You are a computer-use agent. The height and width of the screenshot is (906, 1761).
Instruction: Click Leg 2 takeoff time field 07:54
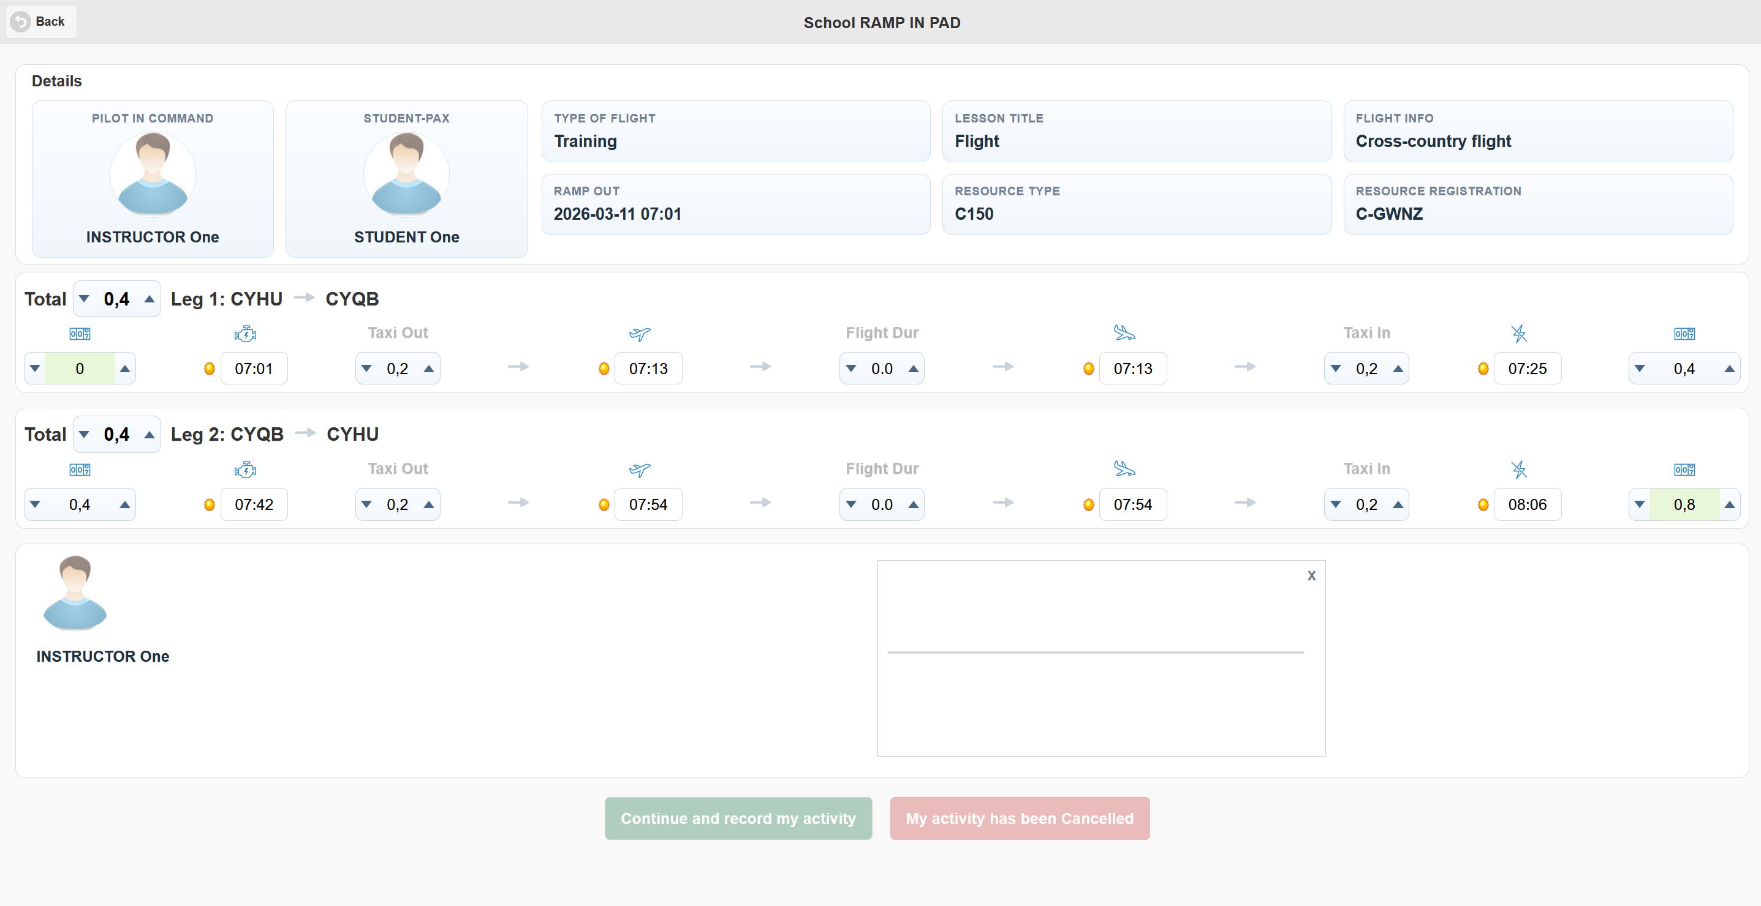click(x=648, y=504)
